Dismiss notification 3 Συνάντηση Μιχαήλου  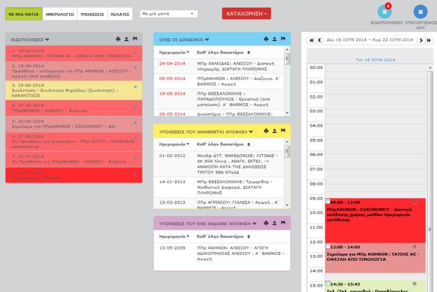click(x=135, y=87)
